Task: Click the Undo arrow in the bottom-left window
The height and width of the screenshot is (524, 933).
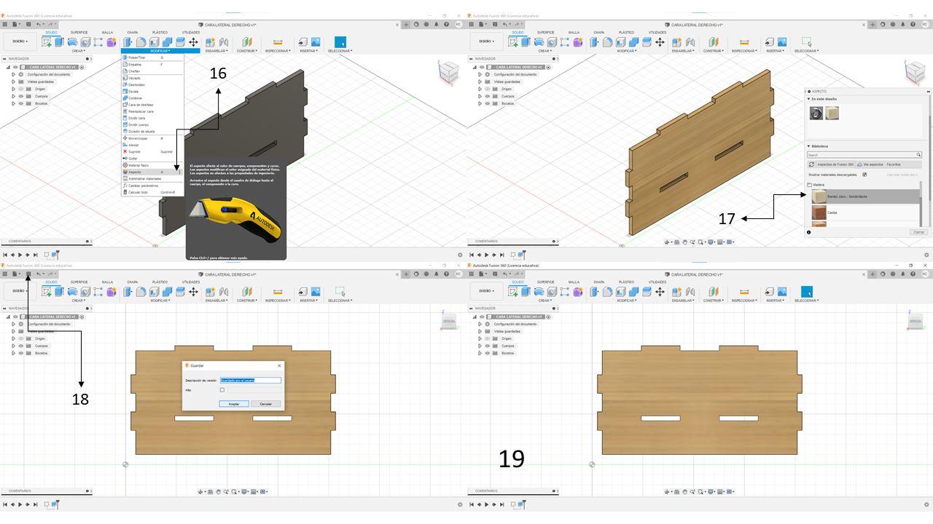Action: 39,274
